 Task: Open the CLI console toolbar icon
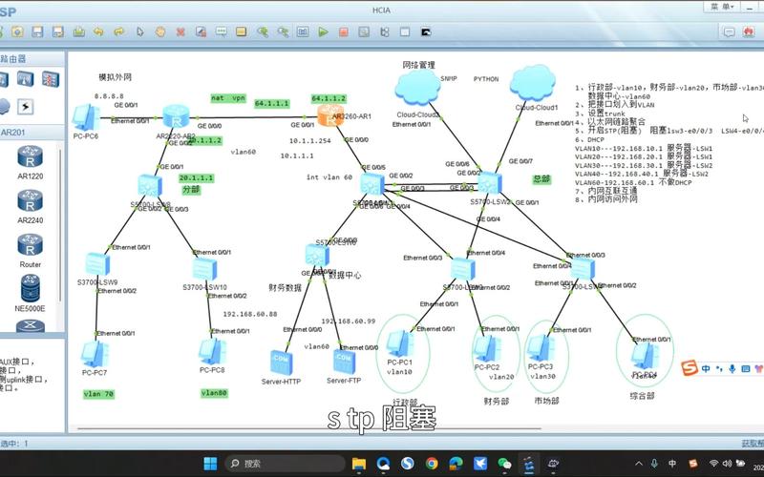425,32
